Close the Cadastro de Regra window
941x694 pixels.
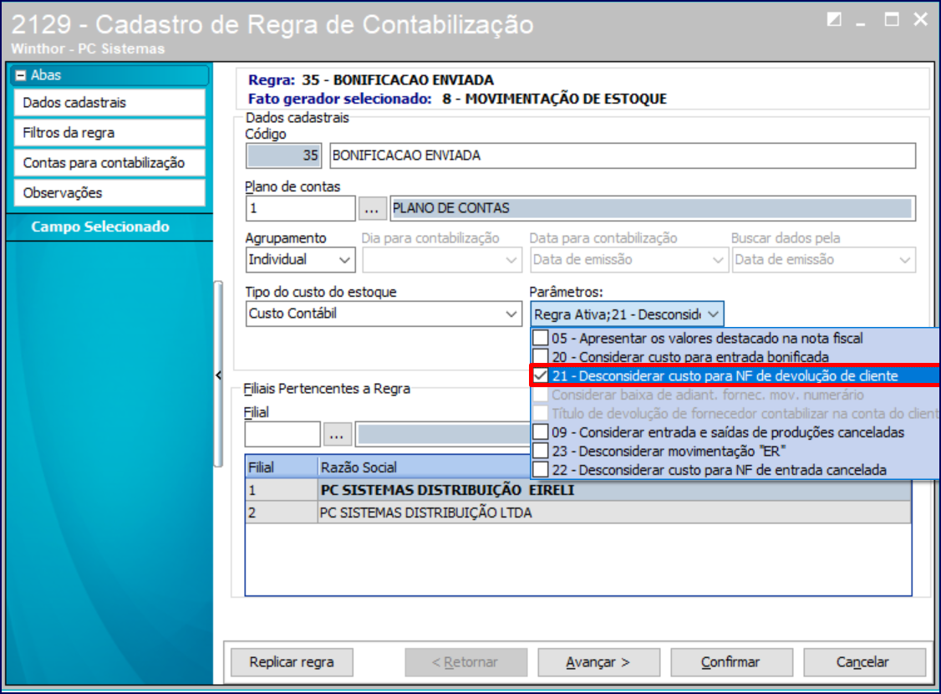(x=921, y=19)
